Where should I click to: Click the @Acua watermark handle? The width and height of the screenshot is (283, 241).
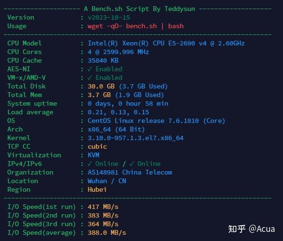pyautogui.click(x=262, y=229)
